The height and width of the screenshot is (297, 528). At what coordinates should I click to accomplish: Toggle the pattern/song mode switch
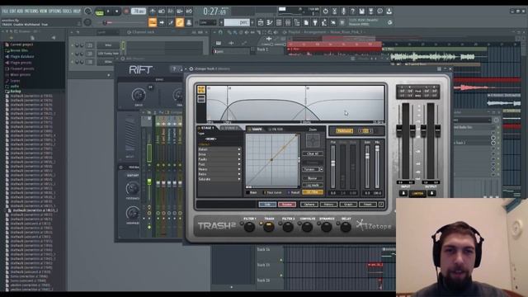99,12
